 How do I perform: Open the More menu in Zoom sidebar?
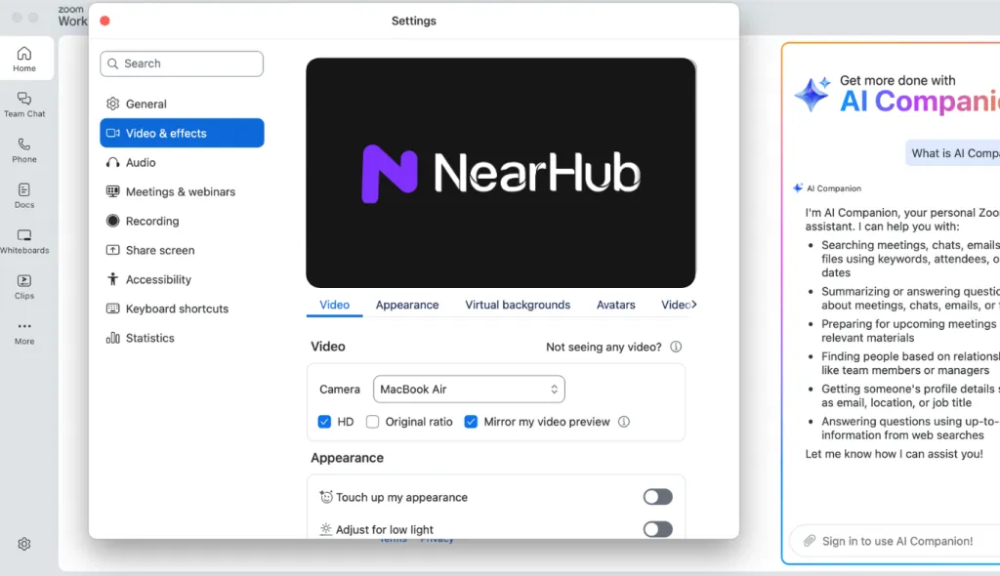pos(24,332)
